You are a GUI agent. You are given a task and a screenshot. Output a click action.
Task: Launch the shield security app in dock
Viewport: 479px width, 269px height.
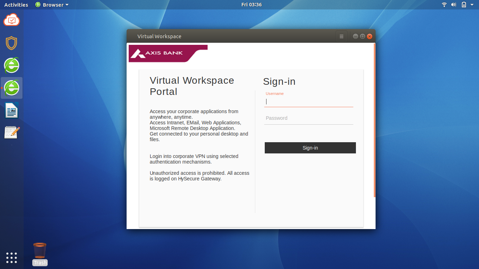12,43
